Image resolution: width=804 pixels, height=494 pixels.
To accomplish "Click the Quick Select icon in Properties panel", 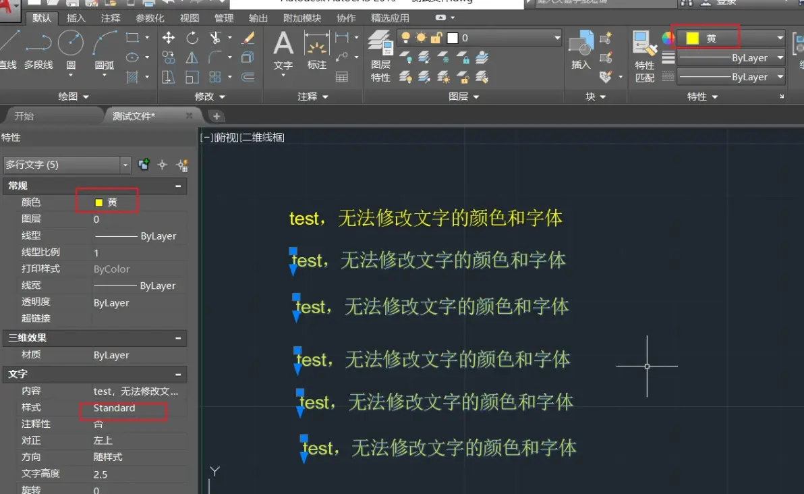I will pyautogui.click(x=182, y=165).
